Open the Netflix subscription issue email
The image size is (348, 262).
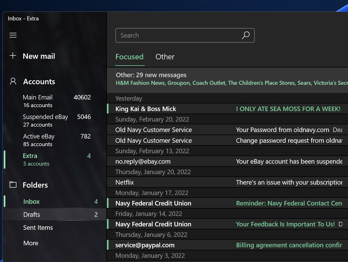coord(227,182)
